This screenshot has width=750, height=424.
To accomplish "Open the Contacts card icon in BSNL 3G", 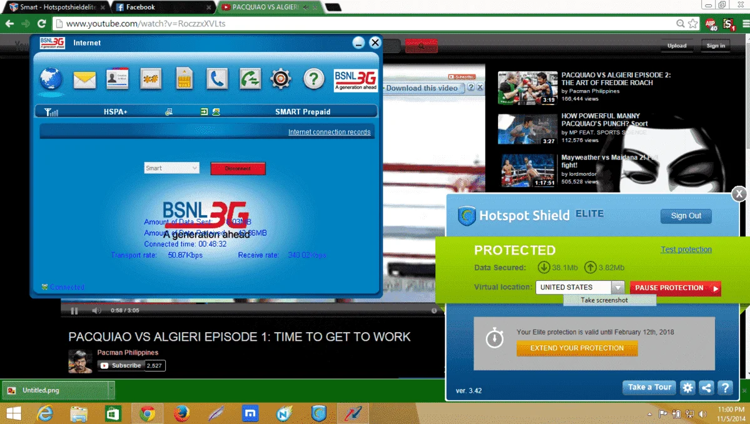I will 117,79.
